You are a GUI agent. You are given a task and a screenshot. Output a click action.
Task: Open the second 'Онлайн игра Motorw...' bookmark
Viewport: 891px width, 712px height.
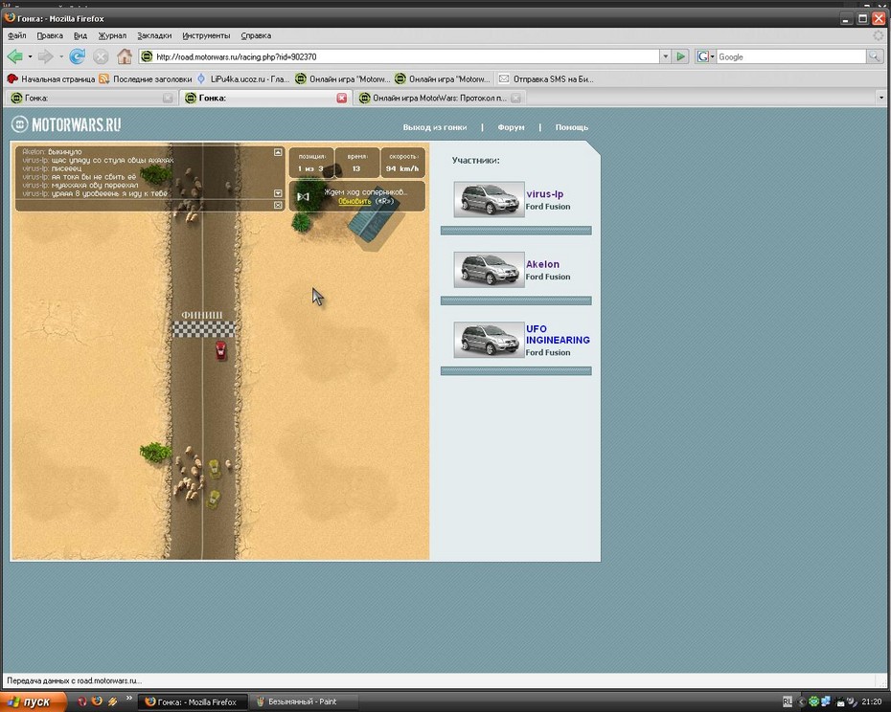442,78
